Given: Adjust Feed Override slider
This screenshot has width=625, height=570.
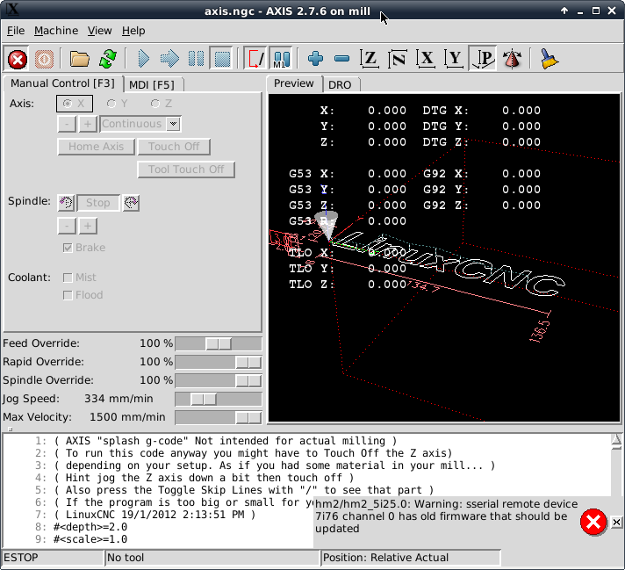Looking at the screenshot, I should 219,343.
